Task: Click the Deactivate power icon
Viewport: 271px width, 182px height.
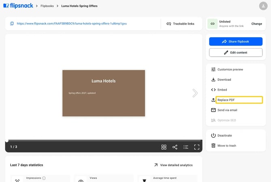Action: click(213, 135)
